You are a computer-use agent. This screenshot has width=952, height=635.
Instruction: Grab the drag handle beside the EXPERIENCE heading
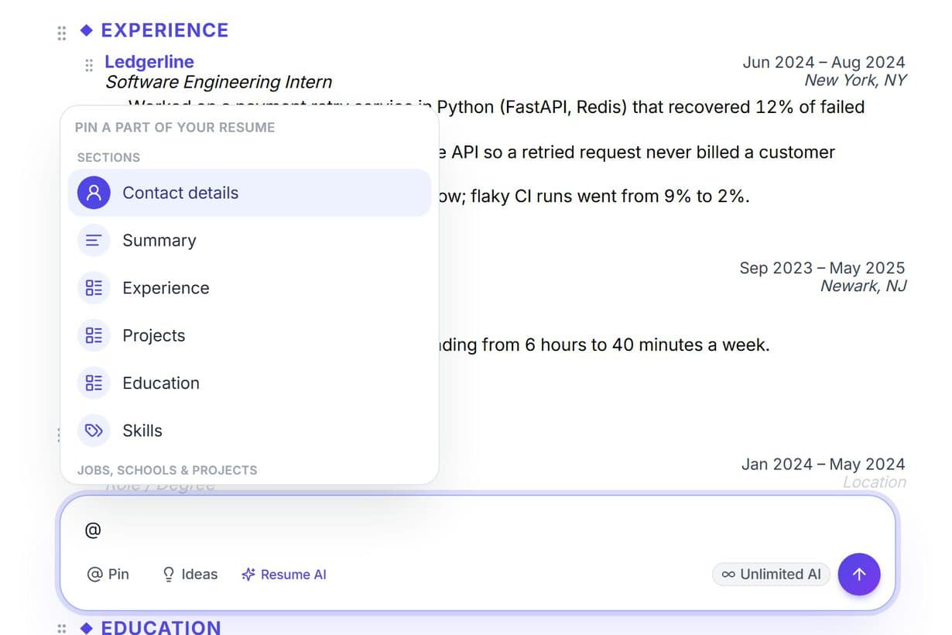coord(62,33)
